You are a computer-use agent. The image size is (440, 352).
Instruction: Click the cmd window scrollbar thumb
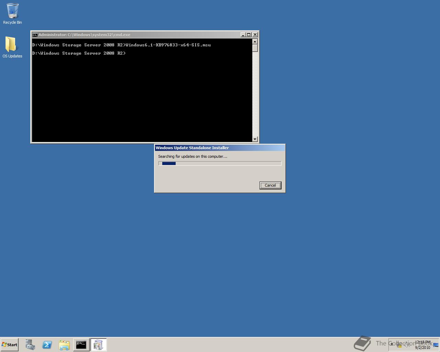click(x=255, y=48)
